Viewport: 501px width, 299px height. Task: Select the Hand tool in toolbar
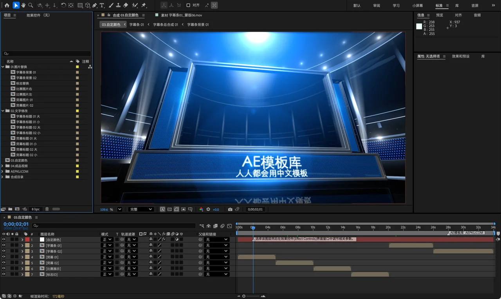click(x=23, y=5)
